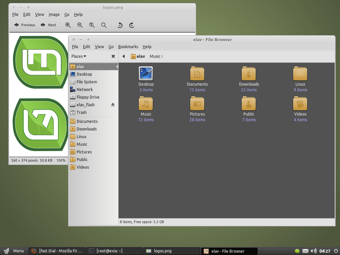This screenshot has height=255, width=340.
Task: Select Floppy Drive in Places sidebar
Action: click(x=94, y=97)
